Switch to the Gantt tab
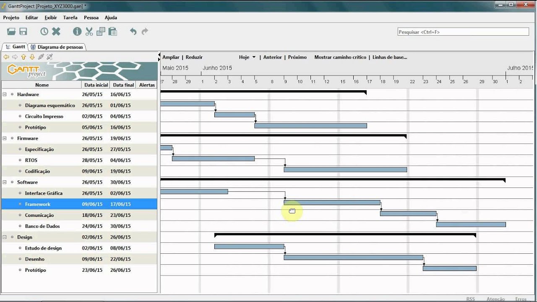This screenshot has width=537, height=302. [x=15, y=47]
